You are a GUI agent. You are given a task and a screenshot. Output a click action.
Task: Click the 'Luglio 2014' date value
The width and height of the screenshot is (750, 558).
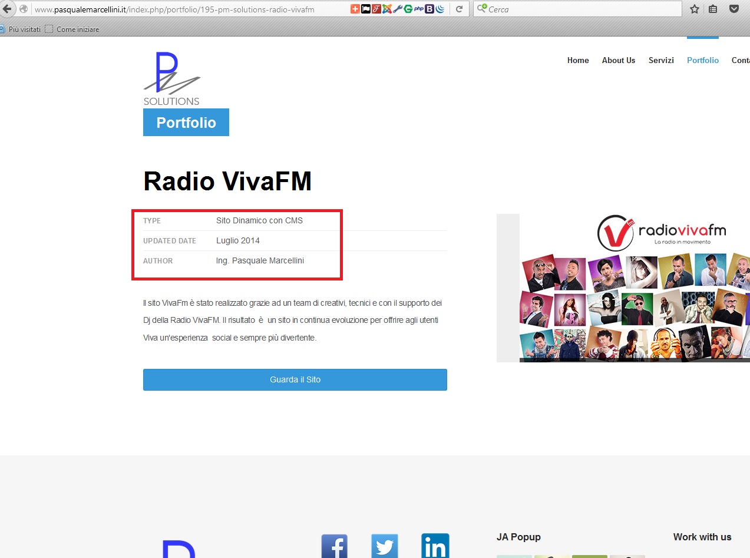[238, 240]
